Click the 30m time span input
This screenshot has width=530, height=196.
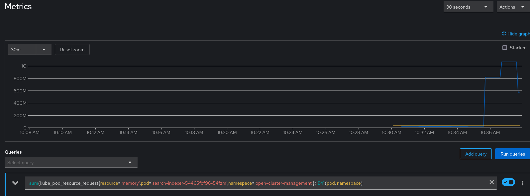22,50
